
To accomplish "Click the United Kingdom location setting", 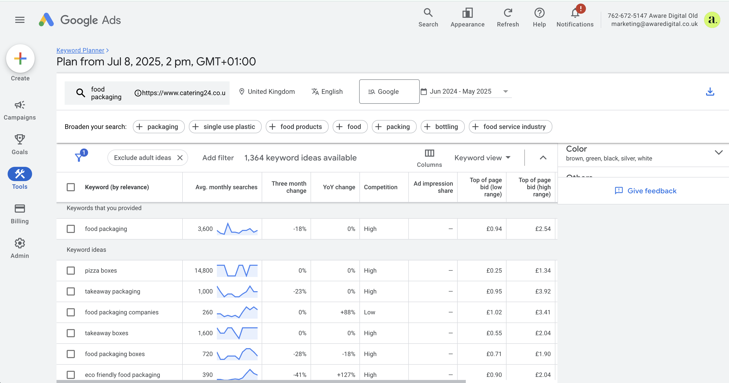I will tap(267, 92).
